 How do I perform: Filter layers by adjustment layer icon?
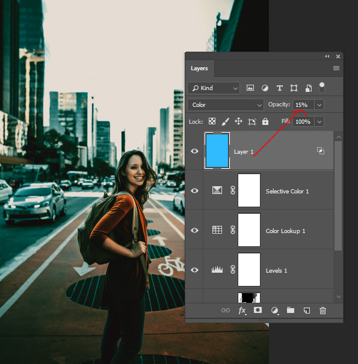click(x=265, y=88)
